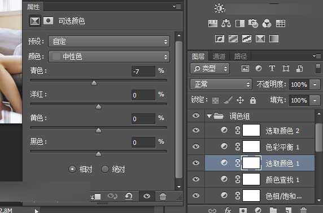Click the Brightness/Contrast sun adjustment icon
This screenshot has height=213, width=323.
pyautogui.click(x=220, y=8)
